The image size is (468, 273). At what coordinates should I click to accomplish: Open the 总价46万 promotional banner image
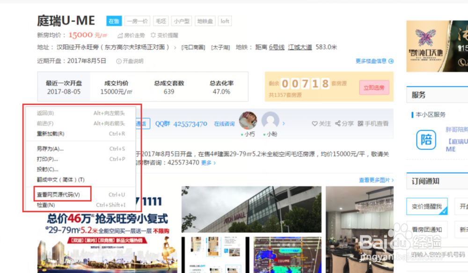point(107,242)
